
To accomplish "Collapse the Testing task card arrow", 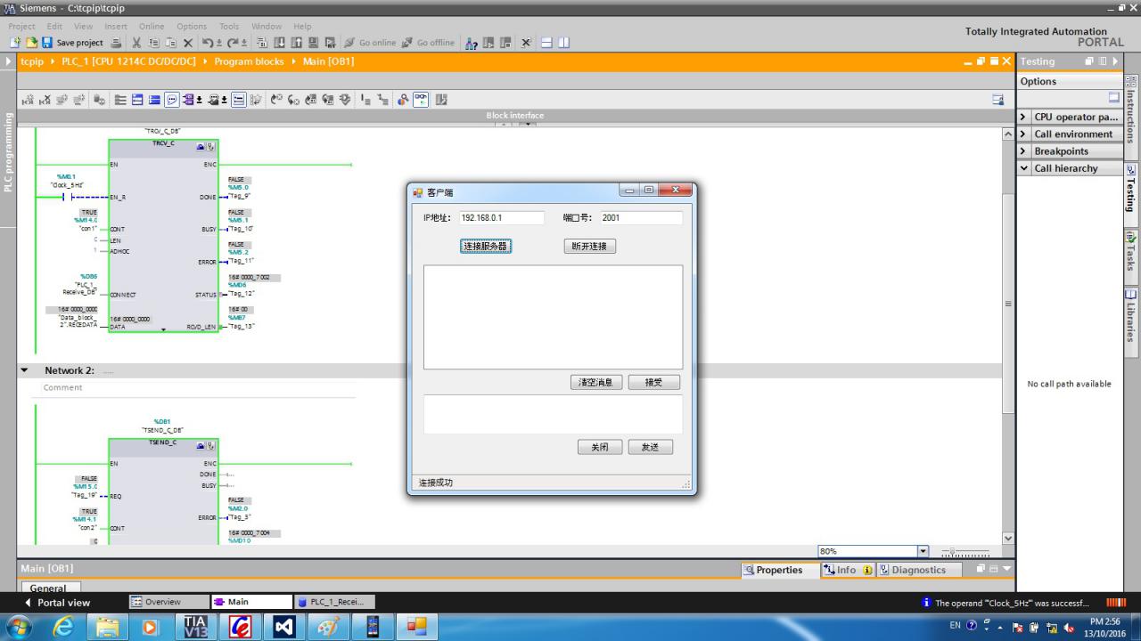I will (1114, 61).
